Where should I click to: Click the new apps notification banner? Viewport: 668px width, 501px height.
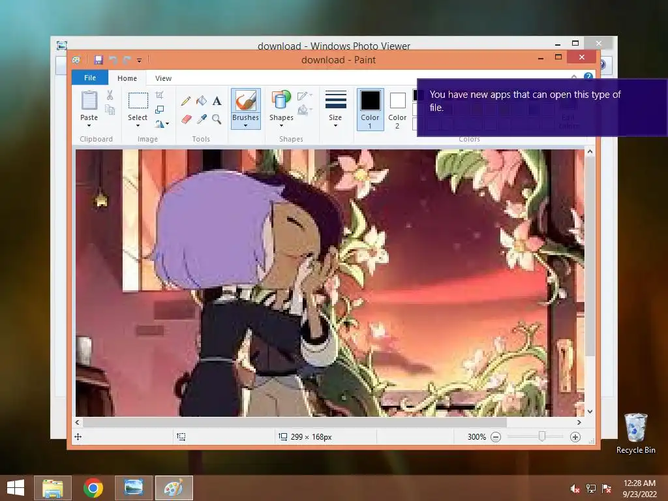click(x=542, y=108)
